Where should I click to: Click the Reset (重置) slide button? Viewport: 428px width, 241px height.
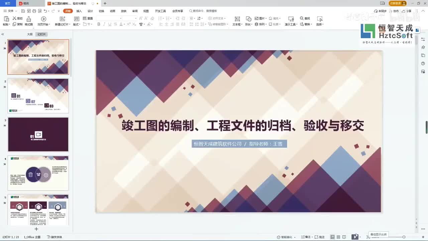tap(88, 18)
